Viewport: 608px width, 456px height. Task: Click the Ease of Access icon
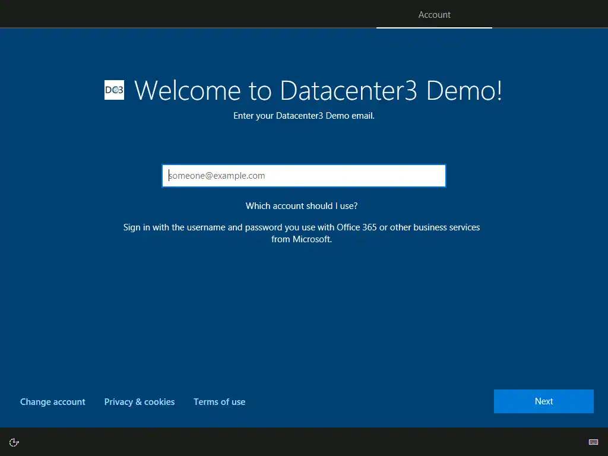coord(14,442)
